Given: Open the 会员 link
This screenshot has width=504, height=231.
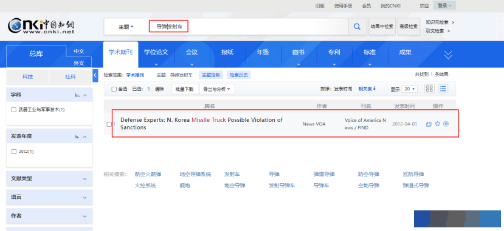Looking at the screenshot, I should click(x=367, y=6).
